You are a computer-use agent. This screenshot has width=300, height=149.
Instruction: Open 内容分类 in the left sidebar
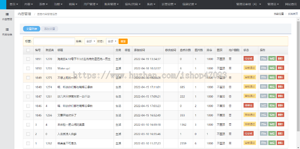click(x=7, y=32)
